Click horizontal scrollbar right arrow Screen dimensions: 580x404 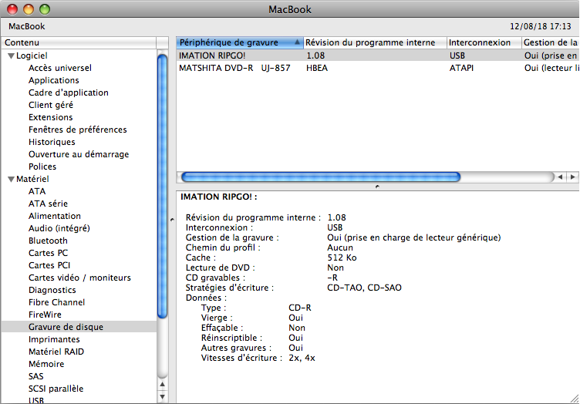coord(572,177)
